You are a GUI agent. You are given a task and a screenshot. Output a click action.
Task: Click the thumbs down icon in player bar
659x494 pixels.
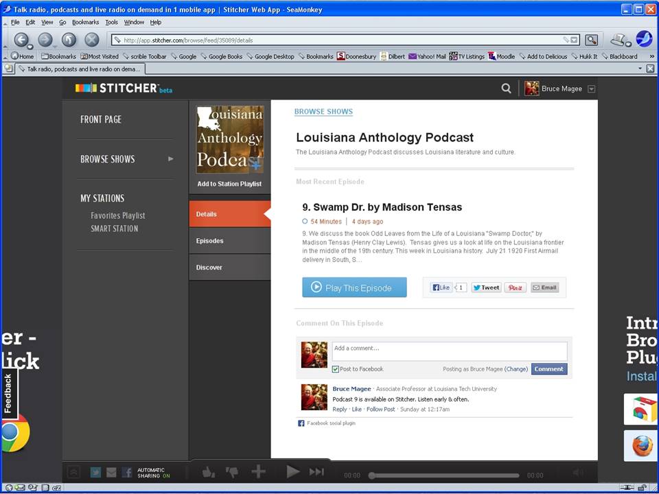[232, 472]
